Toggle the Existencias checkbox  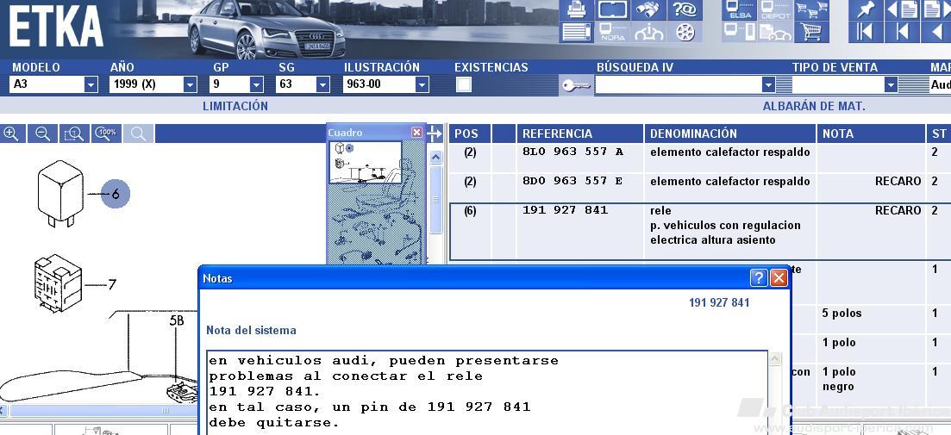tap(464, 84)
